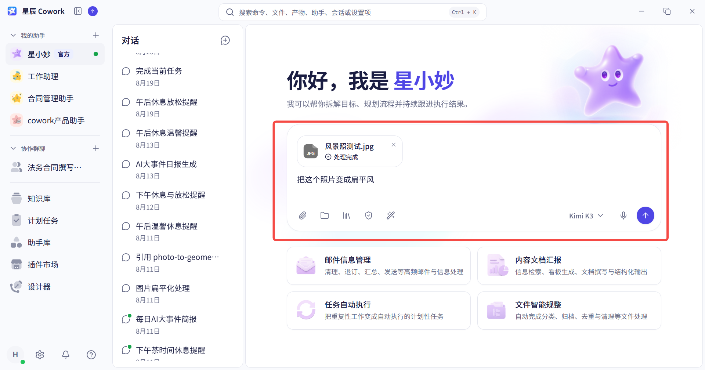This screenshot has height=370, width=705.
Task: Open 设计器 in the sidebar
Action: pyautogui.click(x=55, y=287)
